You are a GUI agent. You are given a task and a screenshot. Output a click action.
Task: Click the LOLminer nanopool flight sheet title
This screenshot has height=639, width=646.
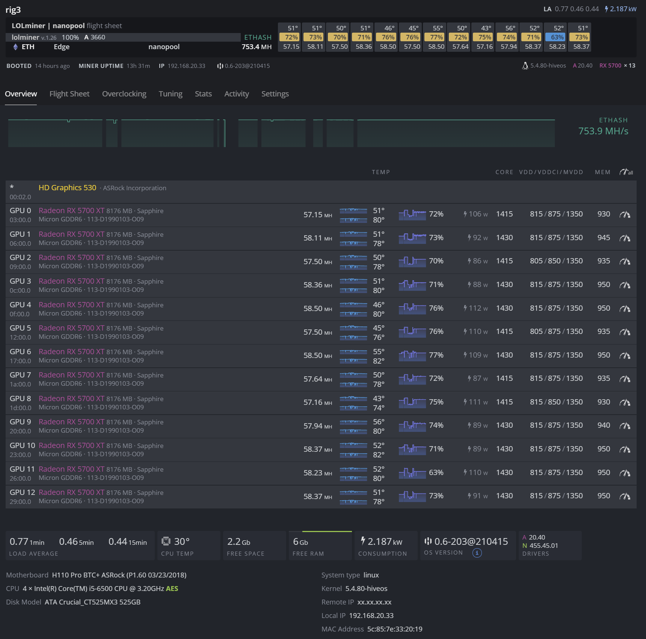click(66, 26)
